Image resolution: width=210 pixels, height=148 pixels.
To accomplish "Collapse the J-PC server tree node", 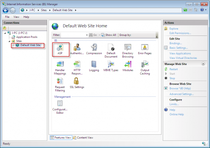I will coord(5,33).
